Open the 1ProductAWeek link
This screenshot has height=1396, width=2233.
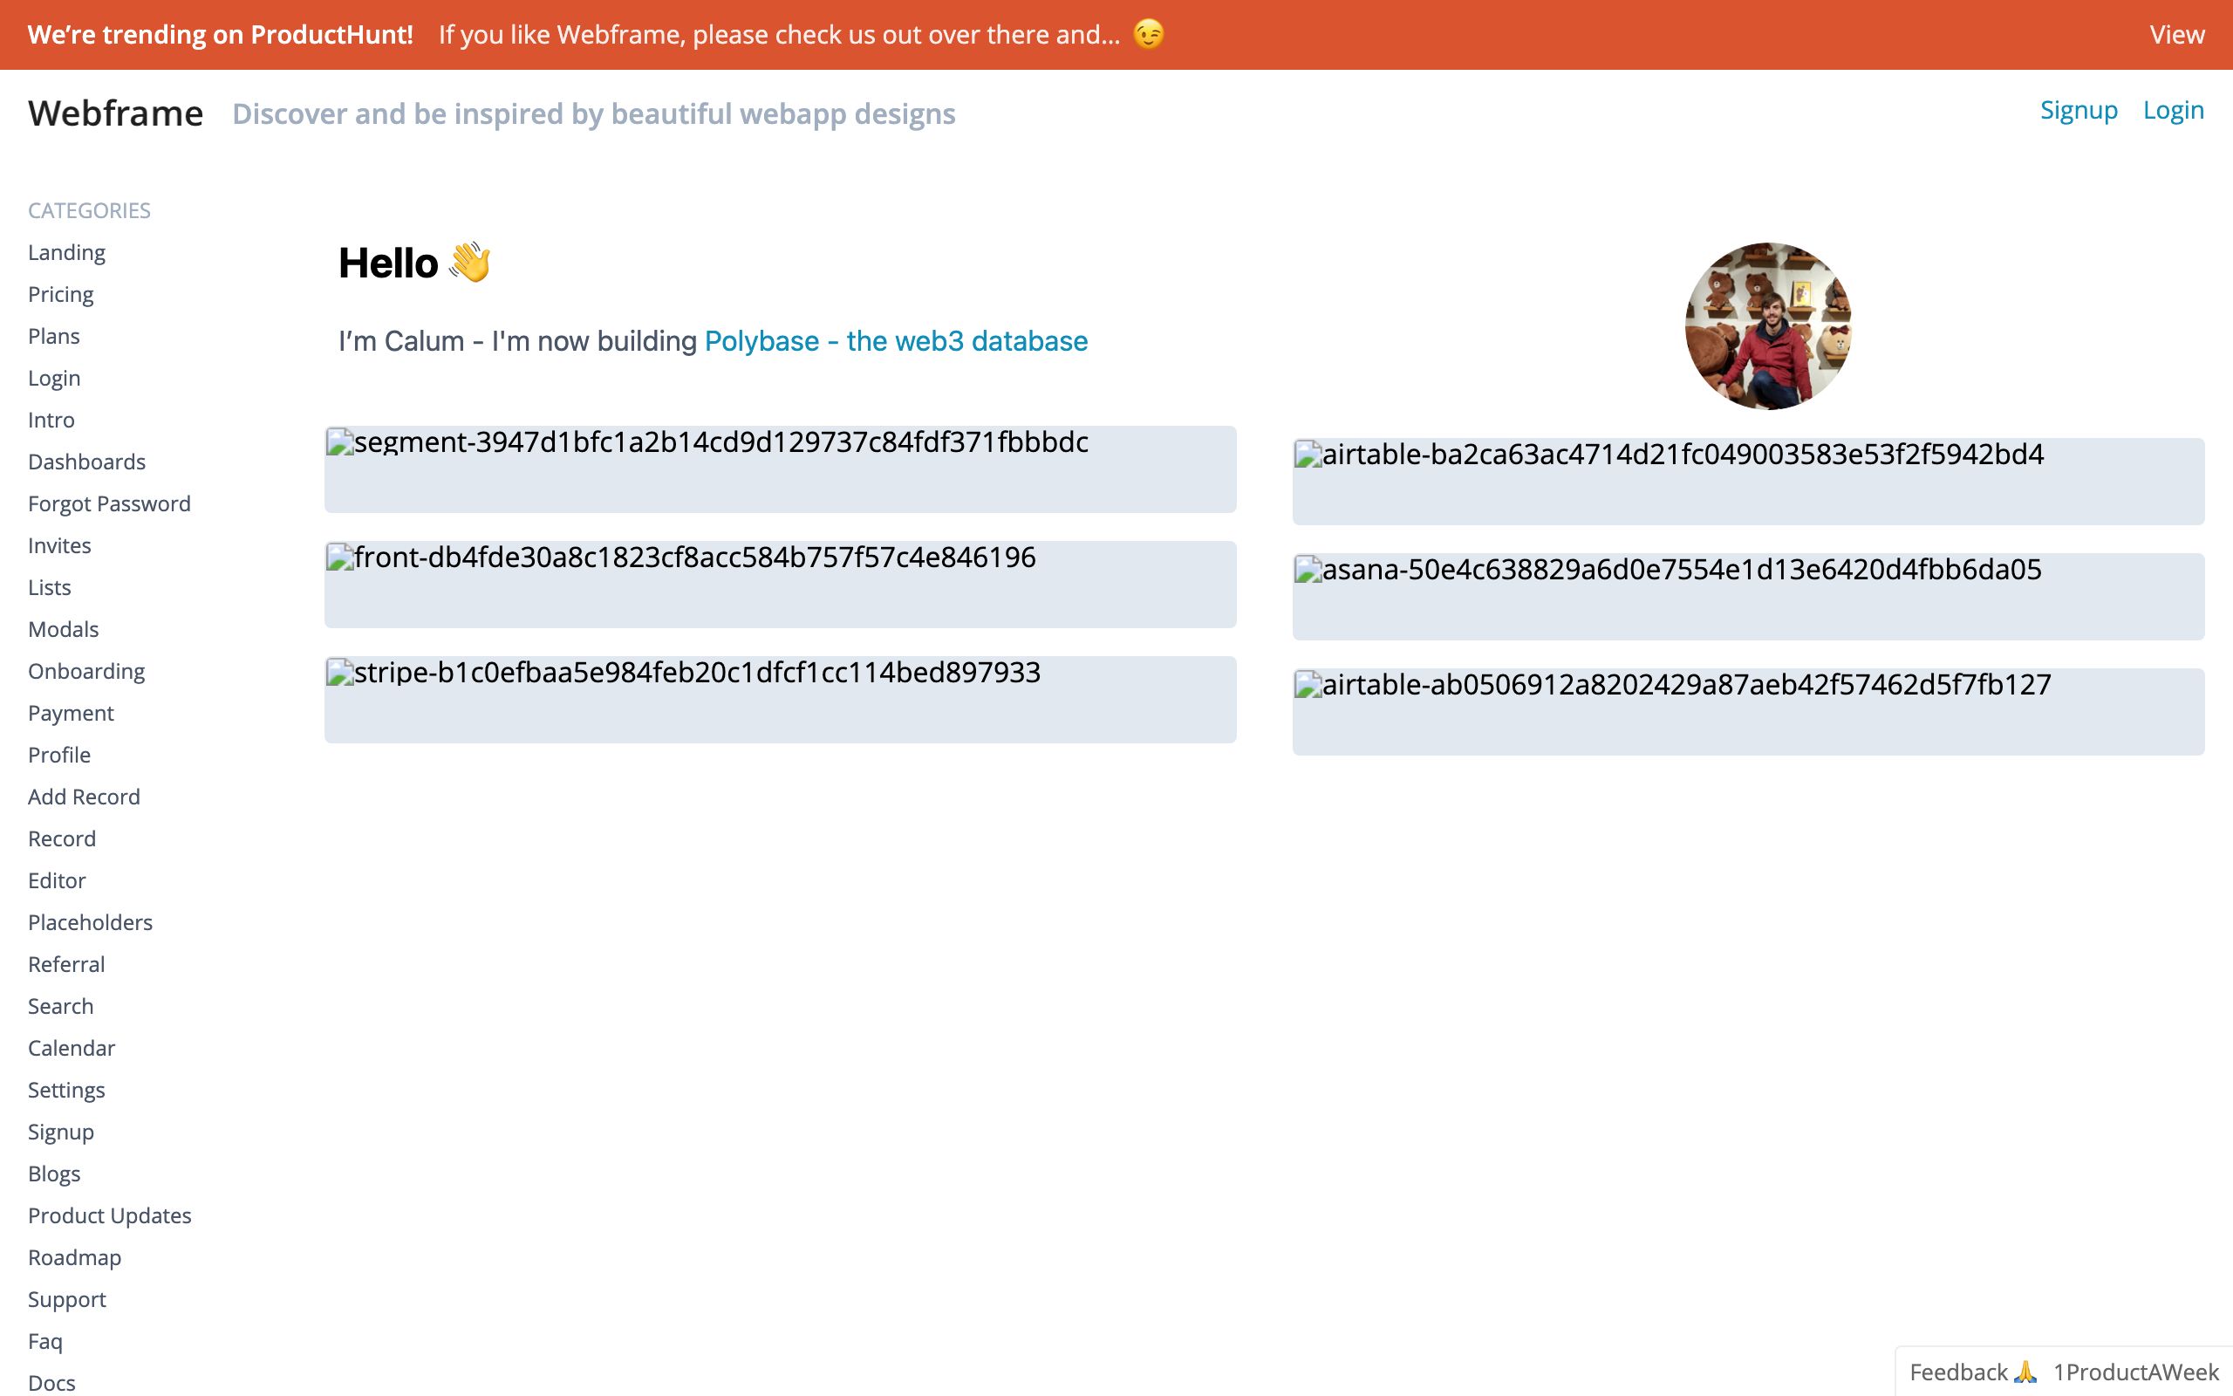pyautogui.click(x=2135, y=1372)
